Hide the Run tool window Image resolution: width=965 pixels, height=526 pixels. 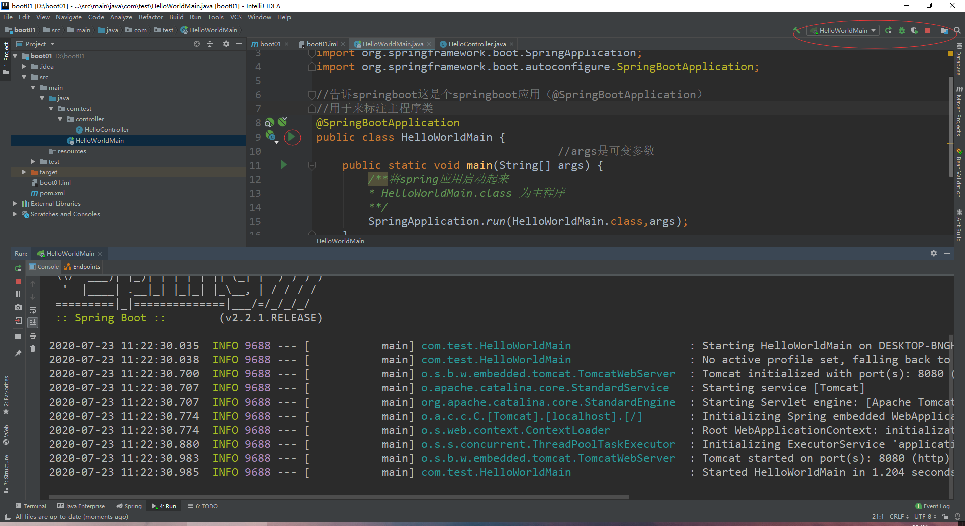click(947, 253)
